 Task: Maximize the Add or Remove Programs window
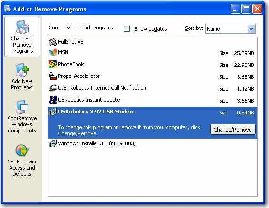click(x=246, y=9)
